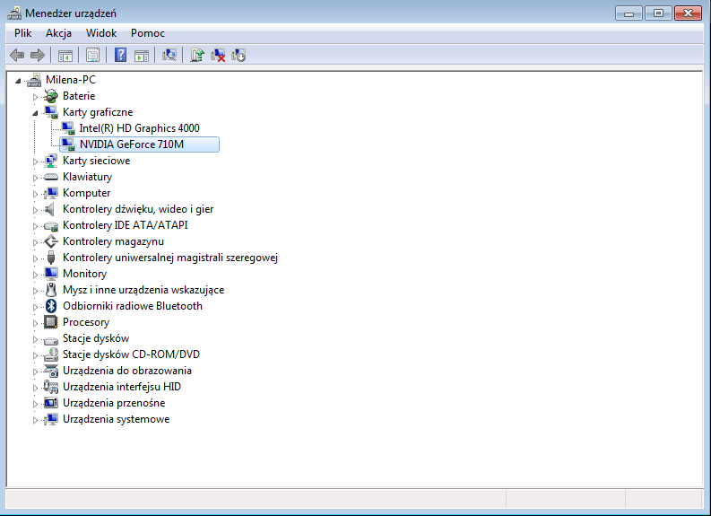711x516 pixels.
Task: Scan for hardware changes icon
Action: 169,56
